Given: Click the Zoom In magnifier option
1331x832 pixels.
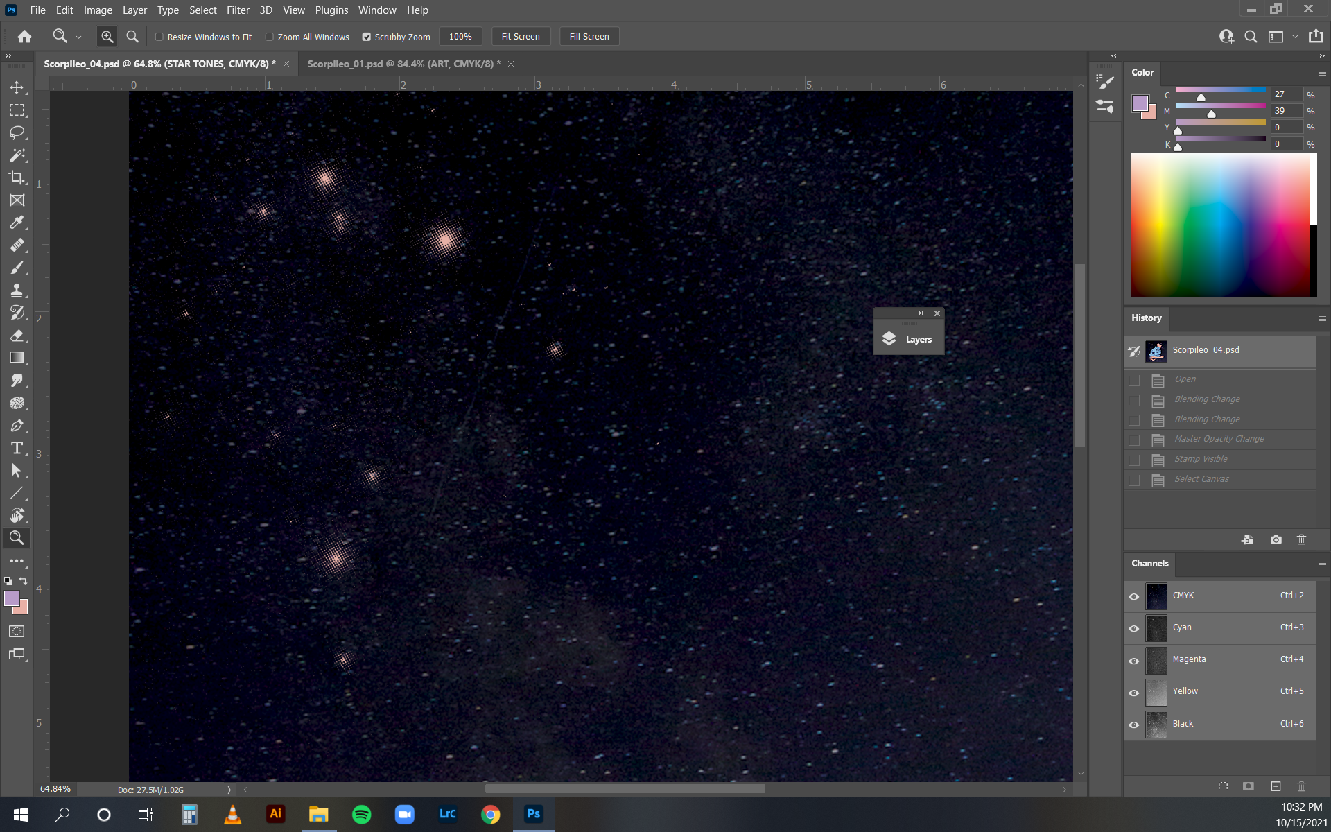Looking at the screenshot, I should [107, 37].
